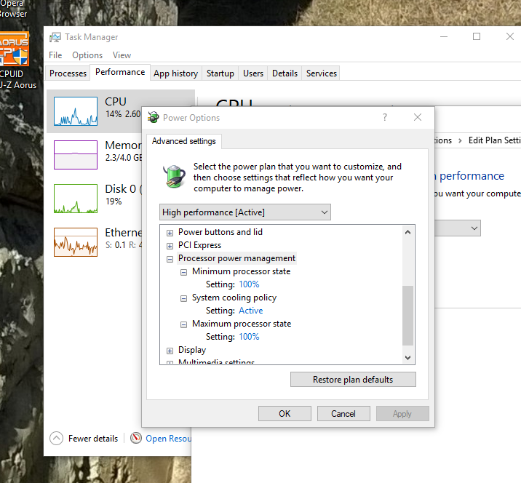Click the settings list scrollbar thumb
This screenshot has height=483, width=521.
(407, 316)
